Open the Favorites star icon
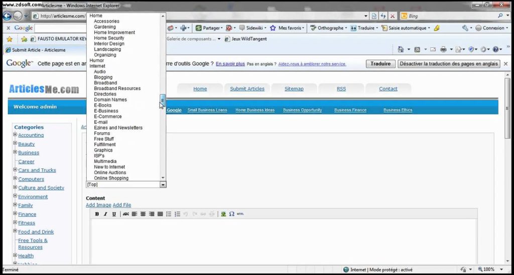514x275 pixels. pos(10,39)
